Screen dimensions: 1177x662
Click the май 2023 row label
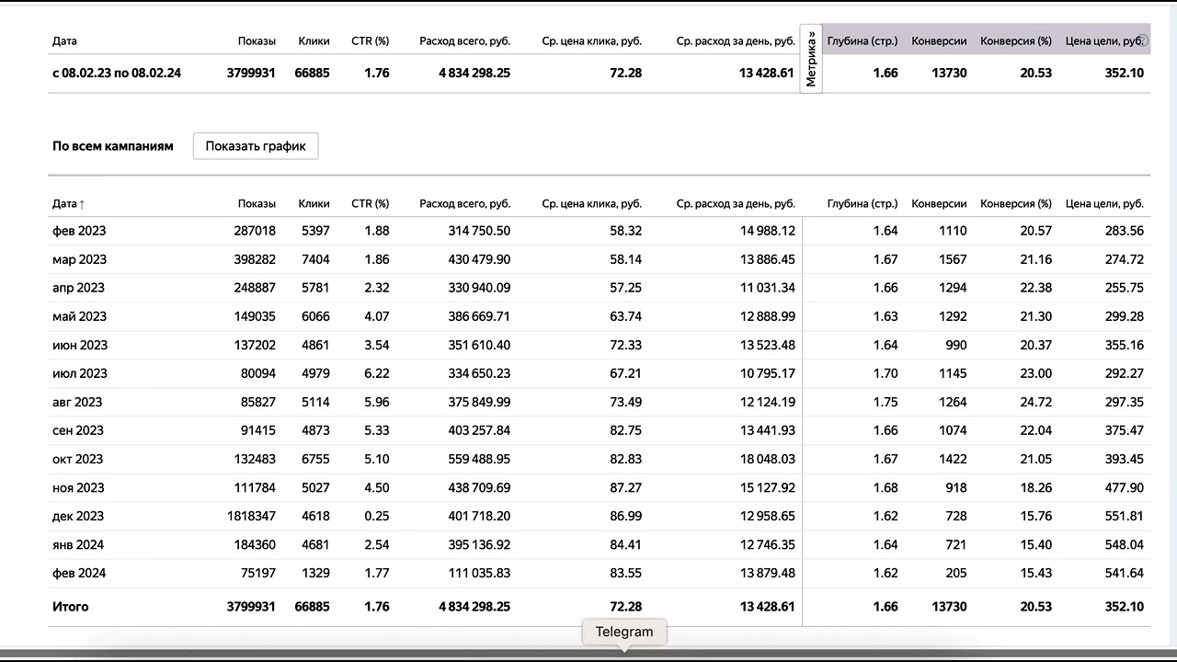click(79, 316)
